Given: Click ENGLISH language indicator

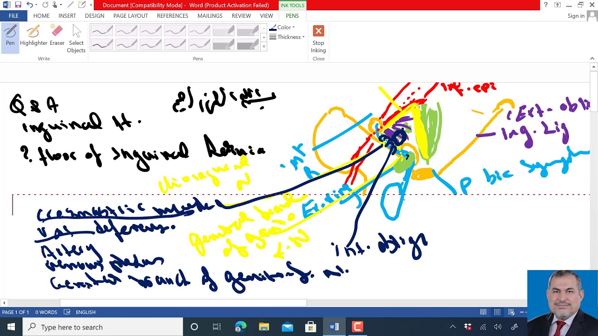Looking at the screenshot, I should coord(85,312).
